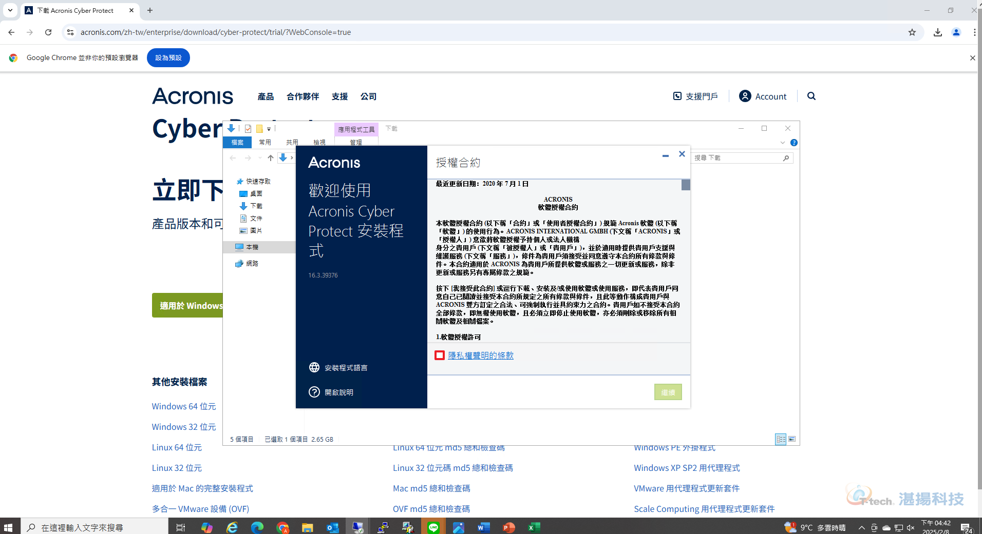Open Windows XP SP2 agent link
Image resolution: width=982 pixels, height=534 pixels.
tap(687, 468)
